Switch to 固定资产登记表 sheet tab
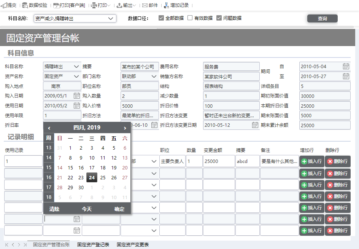Viewport: 359px width, 249px height. pos(93,245)
